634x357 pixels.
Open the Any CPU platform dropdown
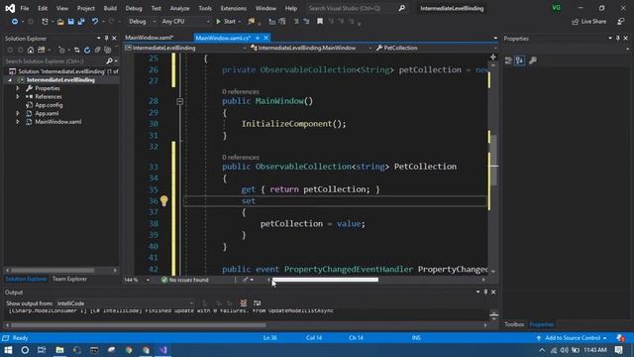point(185,22)
